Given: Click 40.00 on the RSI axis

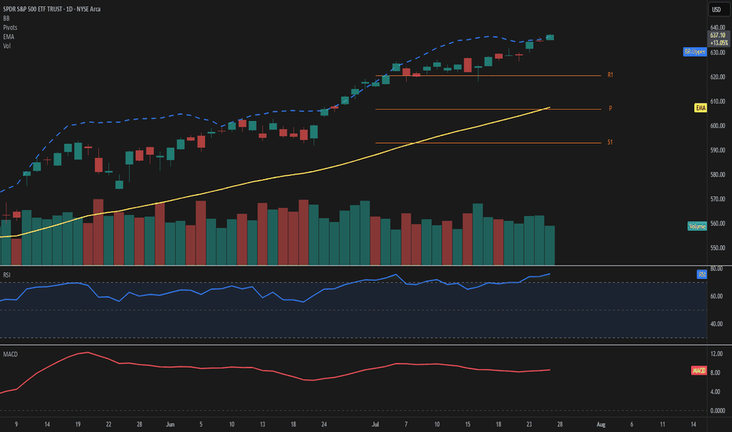Looking at the screenshot, I should [x=716, y=324].
